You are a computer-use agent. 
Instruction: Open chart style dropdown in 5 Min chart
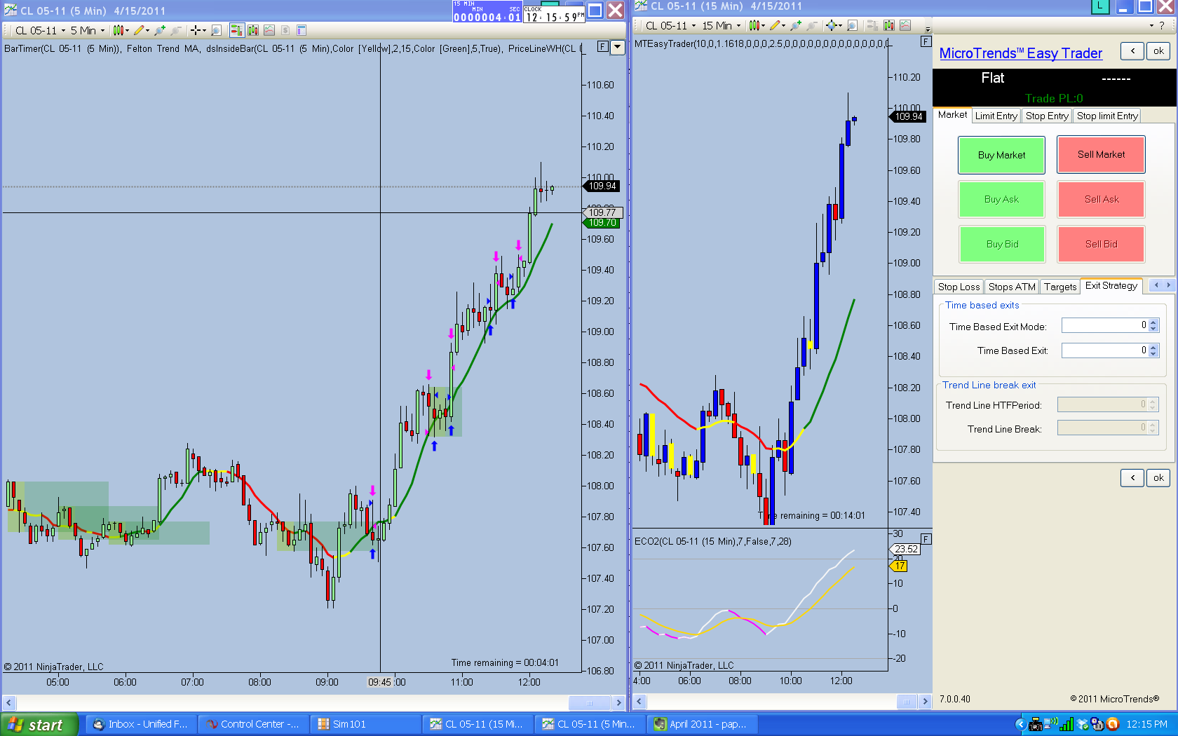tap(121, 30)
